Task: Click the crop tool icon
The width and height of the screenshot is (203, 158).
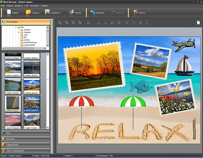Action: coord(134,23)
